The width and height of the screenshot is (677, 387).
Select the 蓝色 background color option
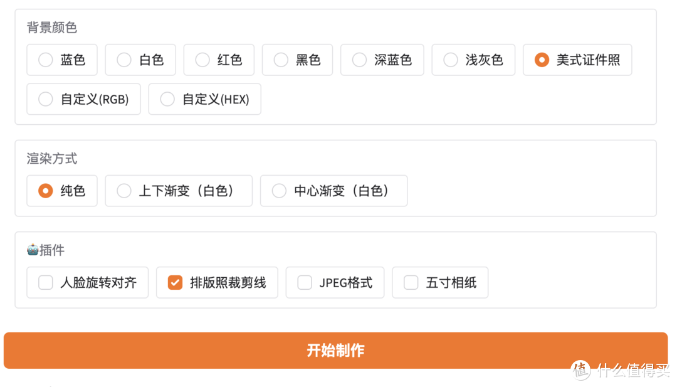coord(61,60)
